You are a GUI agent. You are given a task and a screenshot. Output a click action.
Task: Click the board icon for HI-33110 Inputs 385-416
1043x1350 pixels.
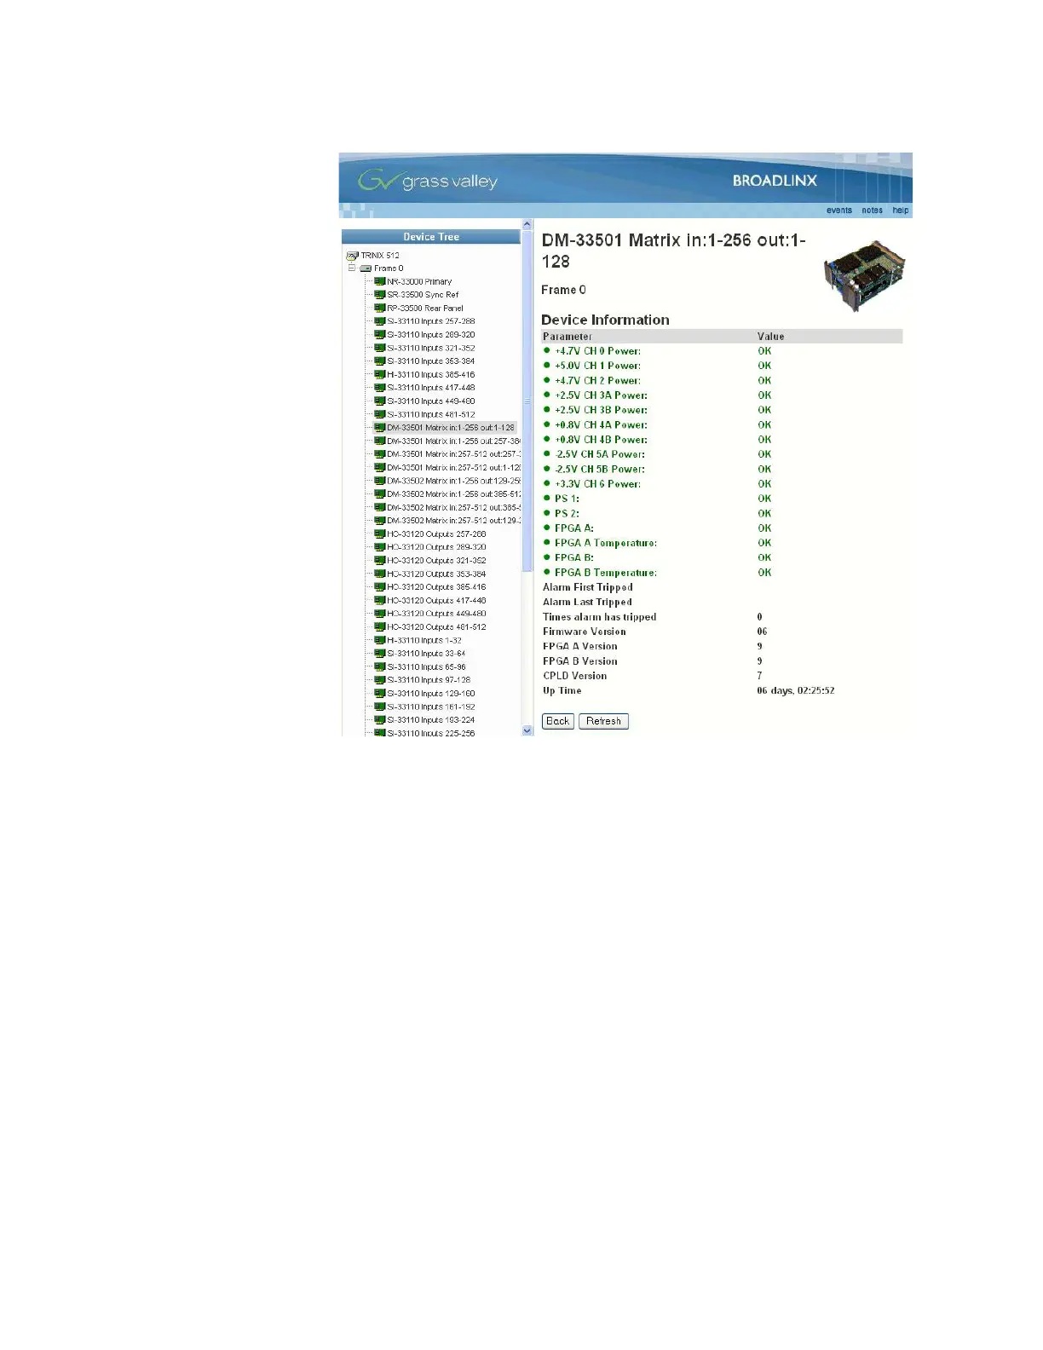[x=380, y=374]
